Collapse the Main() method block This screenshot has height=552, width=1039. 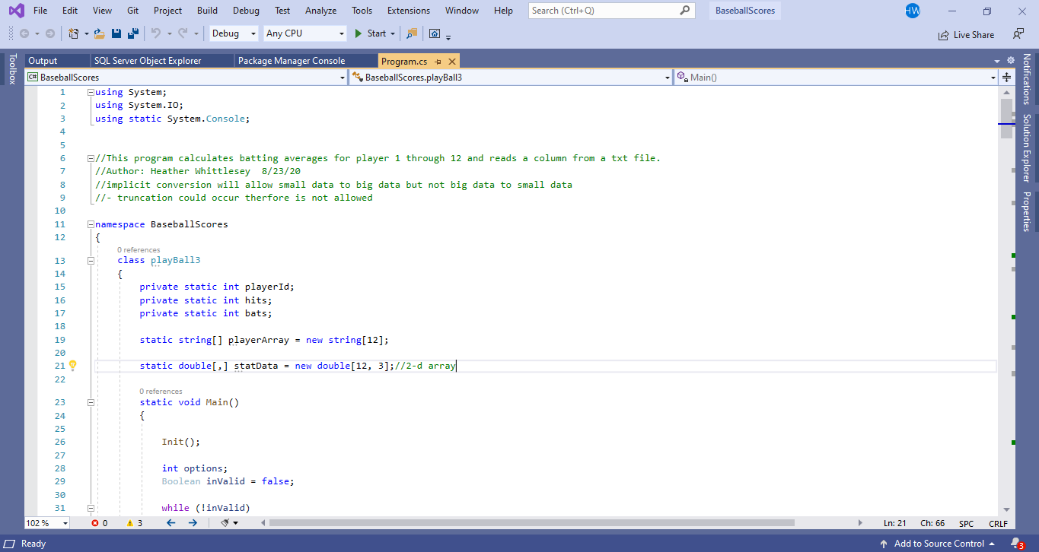tap(90, 402)
